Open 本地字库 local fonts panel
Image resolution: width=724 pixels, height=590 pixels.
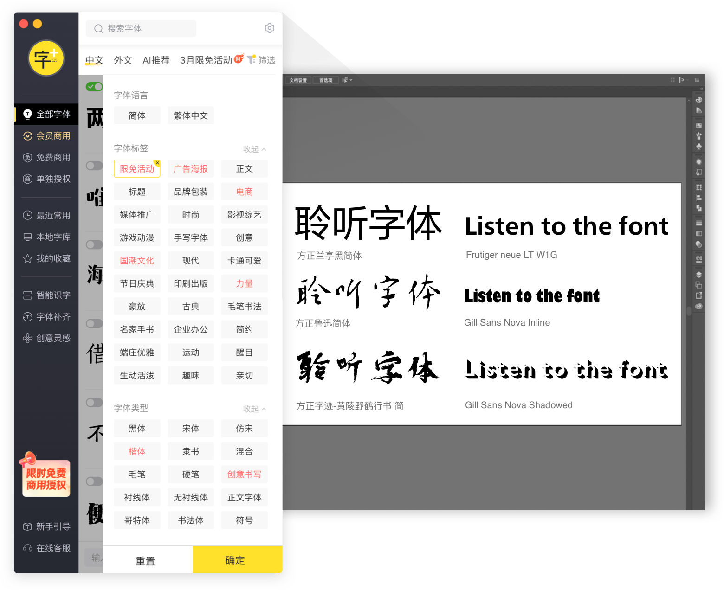point(46,237)
